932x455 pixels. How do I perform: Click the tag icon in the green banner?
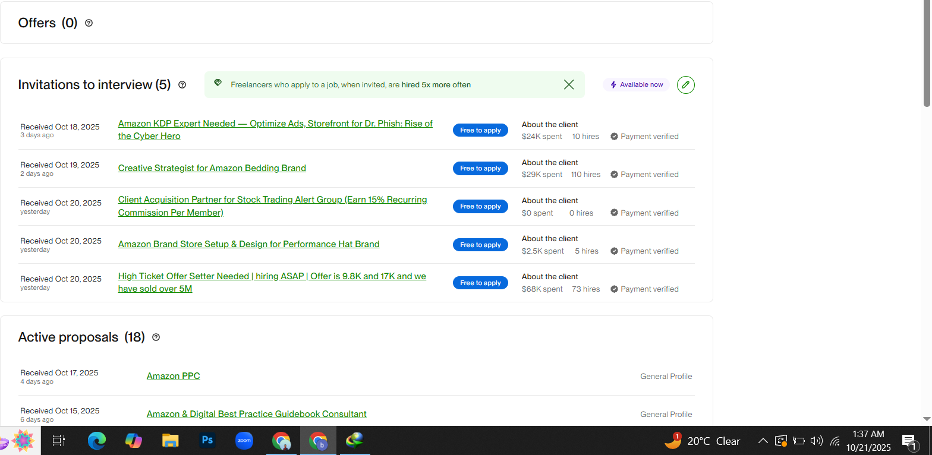pos(218,83)
